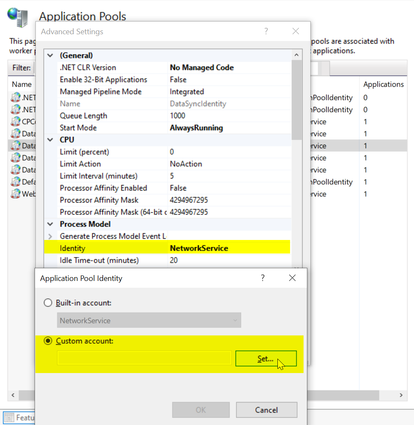This screenshot has height=425, width=414.
Task: Collapse the Process Model section
Action: (51, 224)
